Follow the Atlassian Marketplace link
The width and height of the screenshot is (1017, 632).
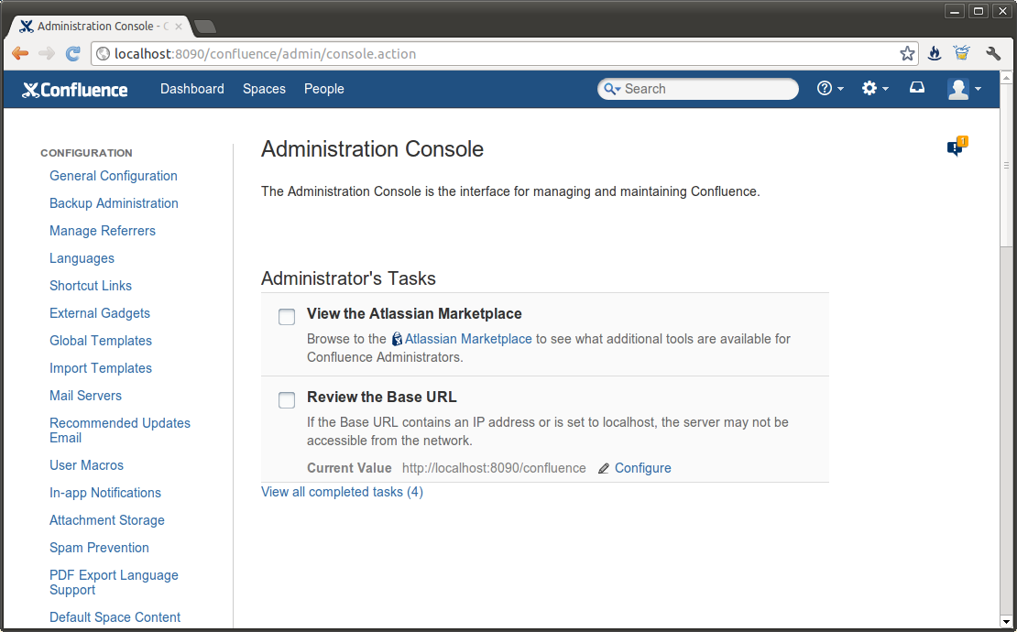(468, 339)
